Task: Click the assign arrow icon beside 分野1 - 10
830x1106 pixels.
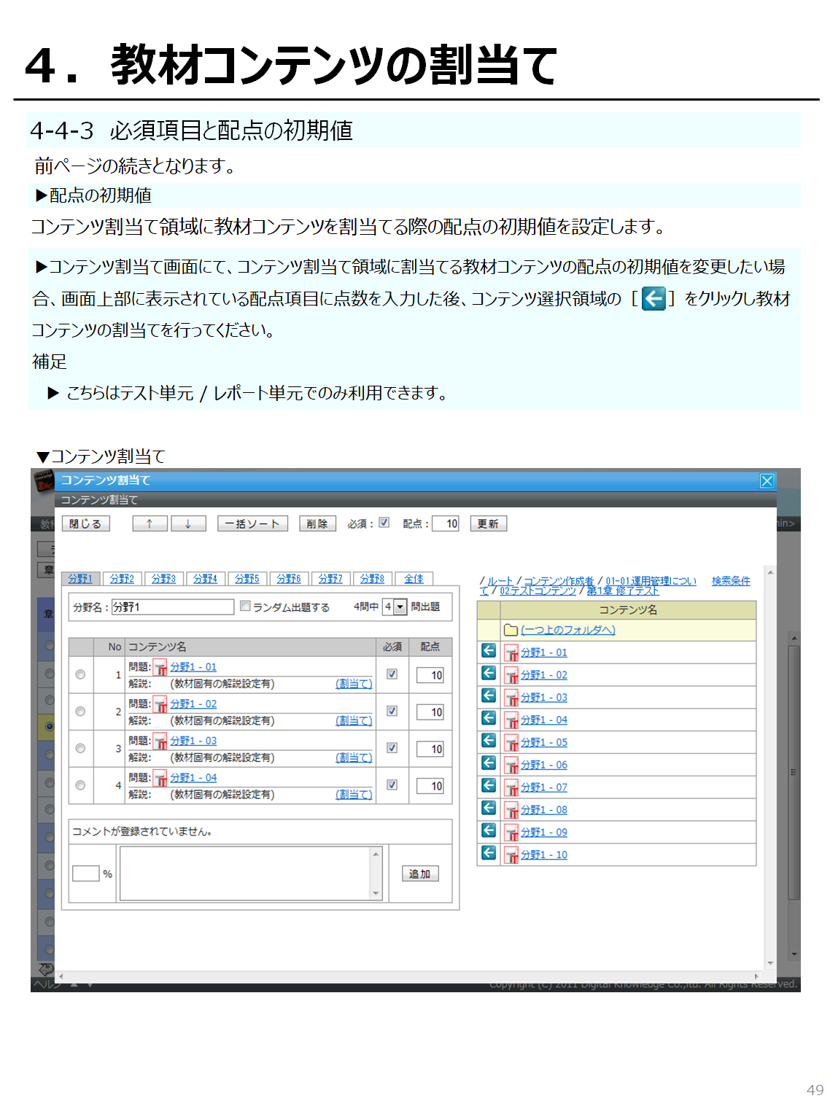Action: [x=489, y=853]
